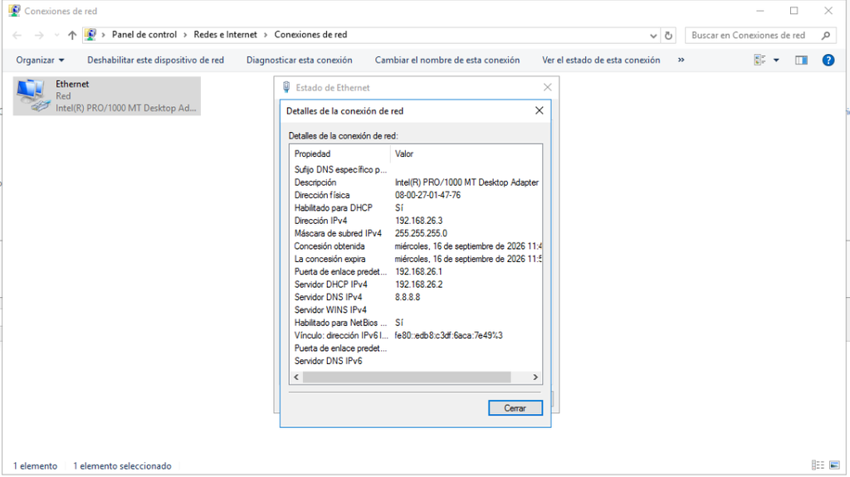This screenshot has width=850, height=477.
Task: Click Deshabilitar este dispositivo de red
Action: coord(155,61)
